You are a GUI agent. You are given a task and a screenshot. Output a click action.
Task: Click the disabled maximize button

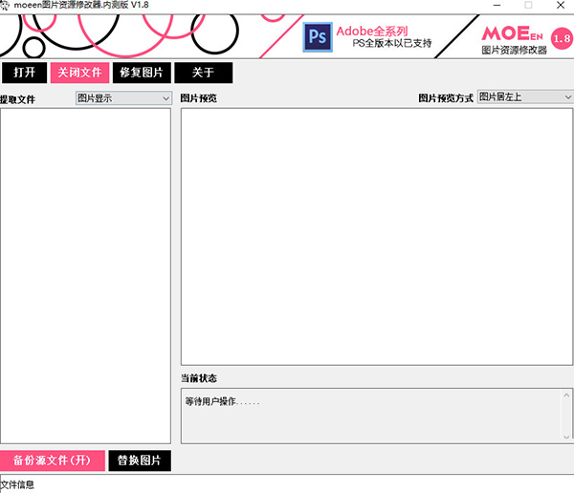coord(528,5)
